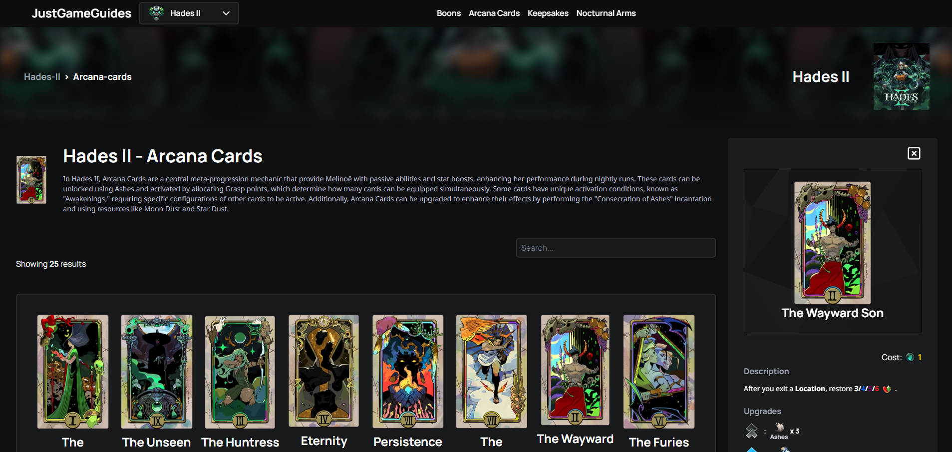Open The Furies card
This screenshot has width=952, height=452.
click(x=659, y=372)
